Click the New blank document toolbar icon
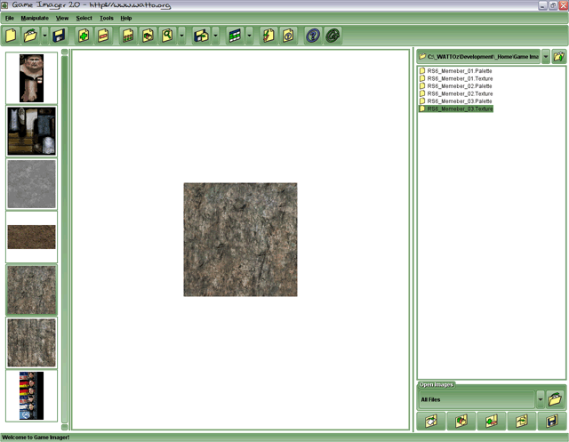Image resolution: width=569 pixels, height=442 pixels. (x=11, y=36)
